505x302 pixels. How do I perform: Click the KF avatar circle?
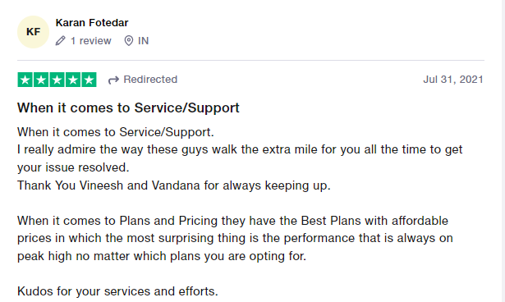click(x=33, y=32)
